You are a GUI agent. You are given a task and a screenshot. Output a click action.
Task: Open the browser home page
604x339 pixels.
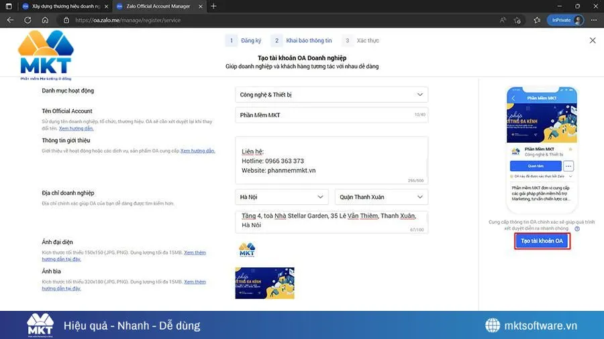(45, 20)
